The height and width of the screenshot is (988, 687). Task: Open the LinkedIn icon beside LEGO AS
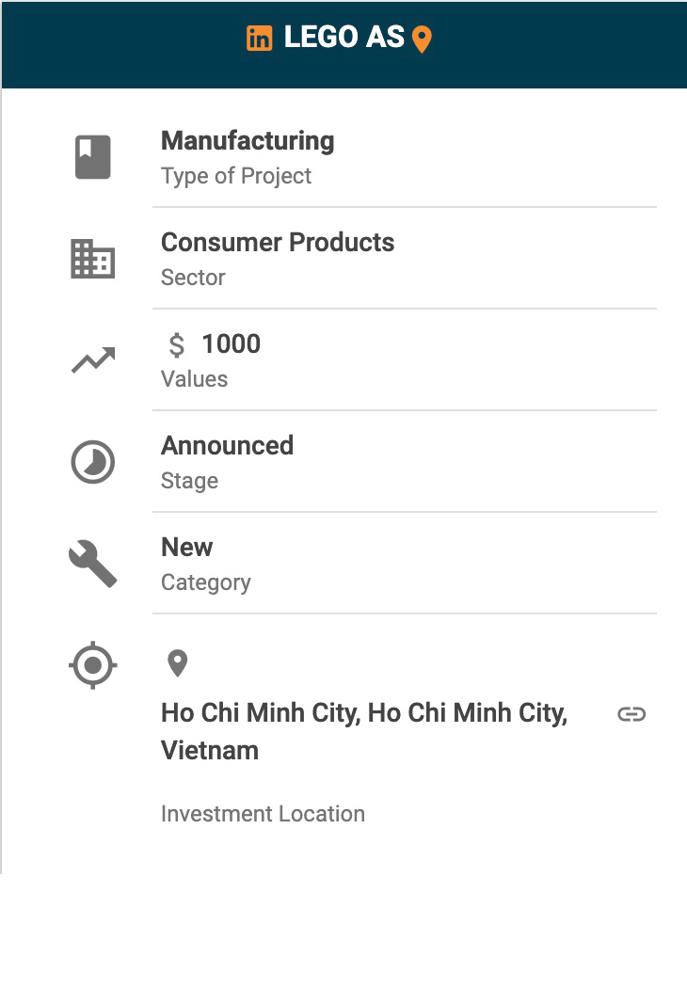click(259, 39)
